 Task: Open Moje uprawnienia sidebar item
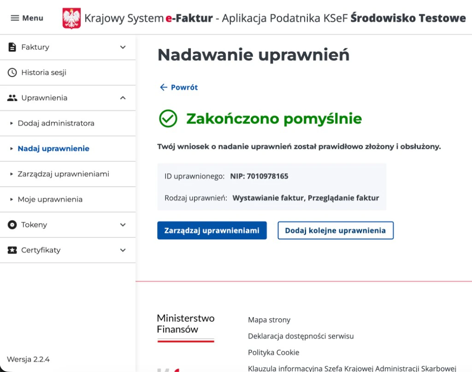click(68, 199)
